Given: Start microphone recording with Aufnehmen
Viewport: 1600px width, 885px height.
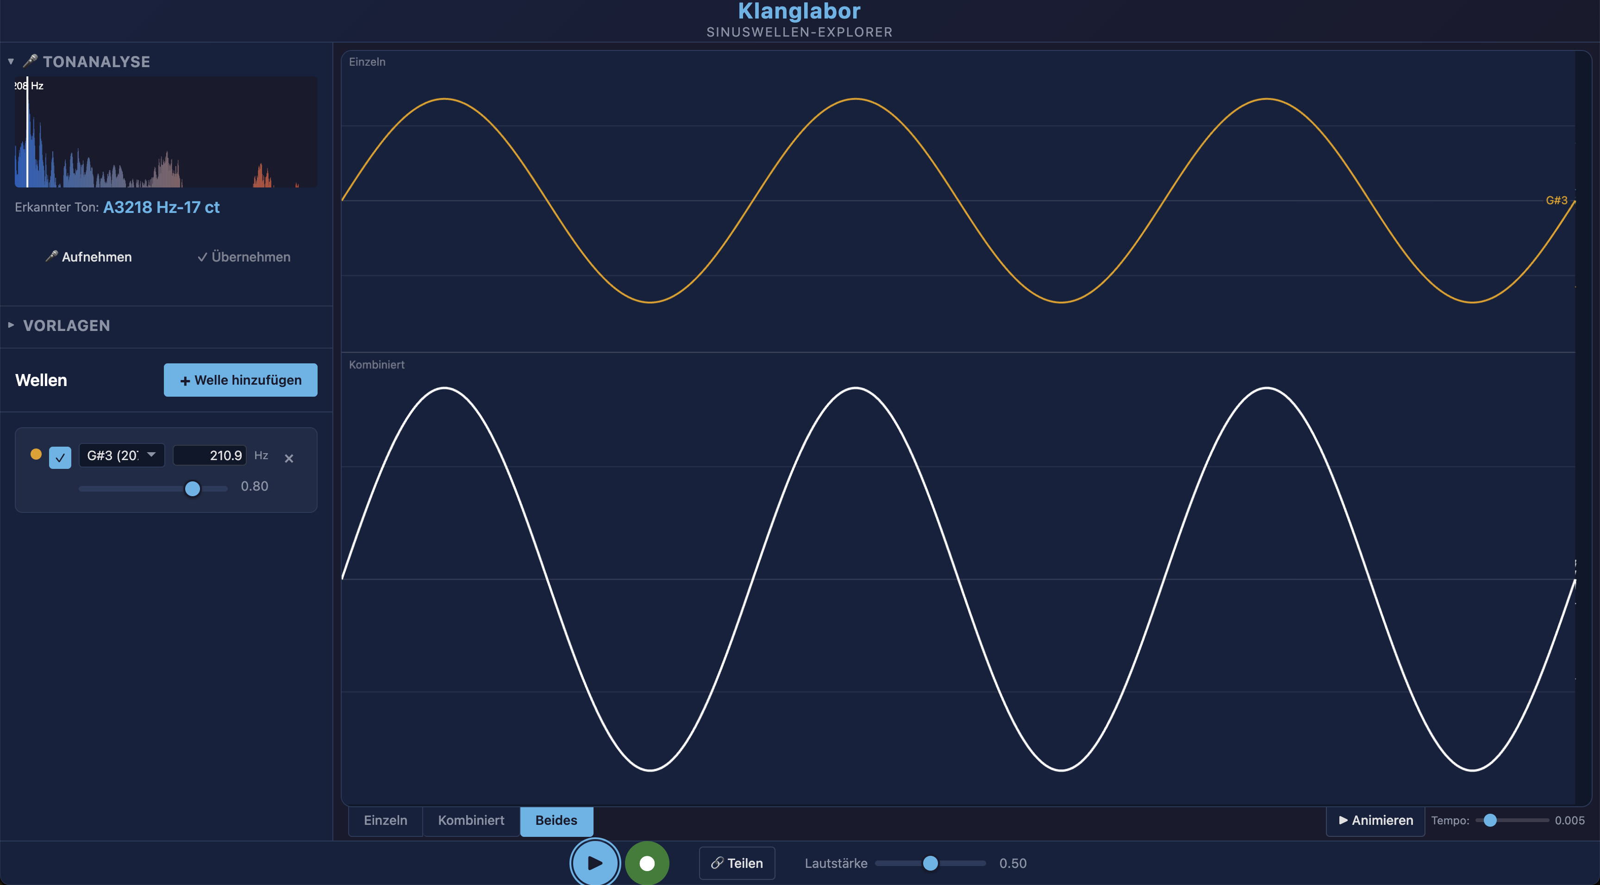Looking at the screenshot, I should pos(89,256).
